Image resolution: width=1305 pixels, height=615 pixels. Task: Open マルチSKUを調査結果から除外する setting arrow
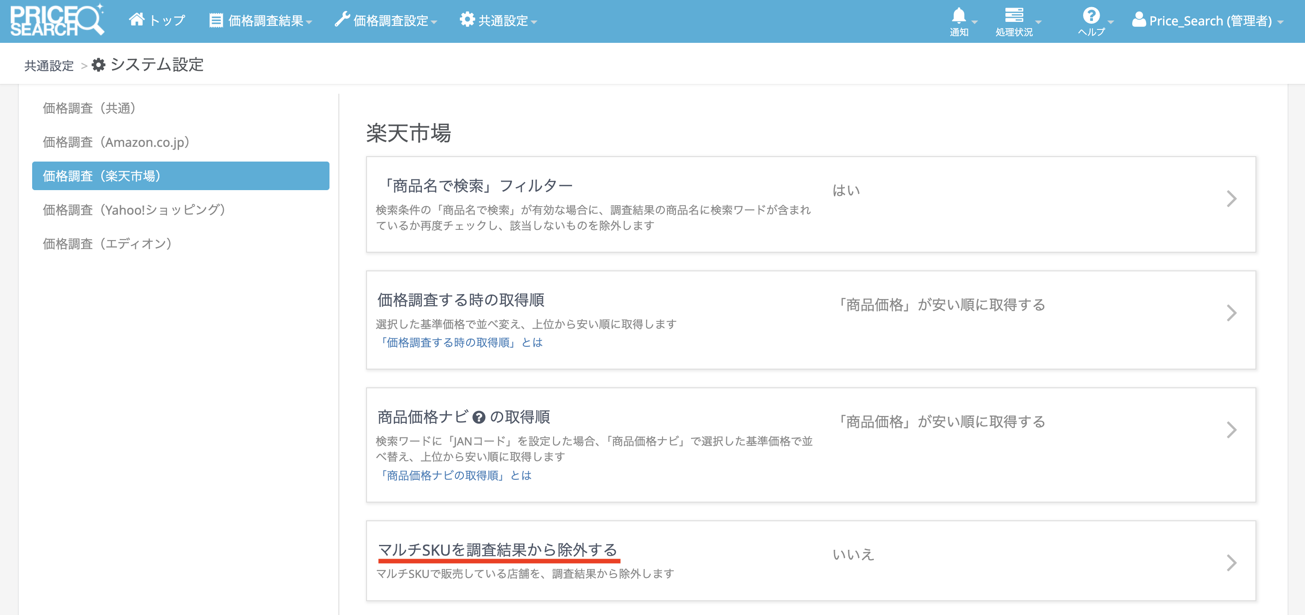(1231, 563)
